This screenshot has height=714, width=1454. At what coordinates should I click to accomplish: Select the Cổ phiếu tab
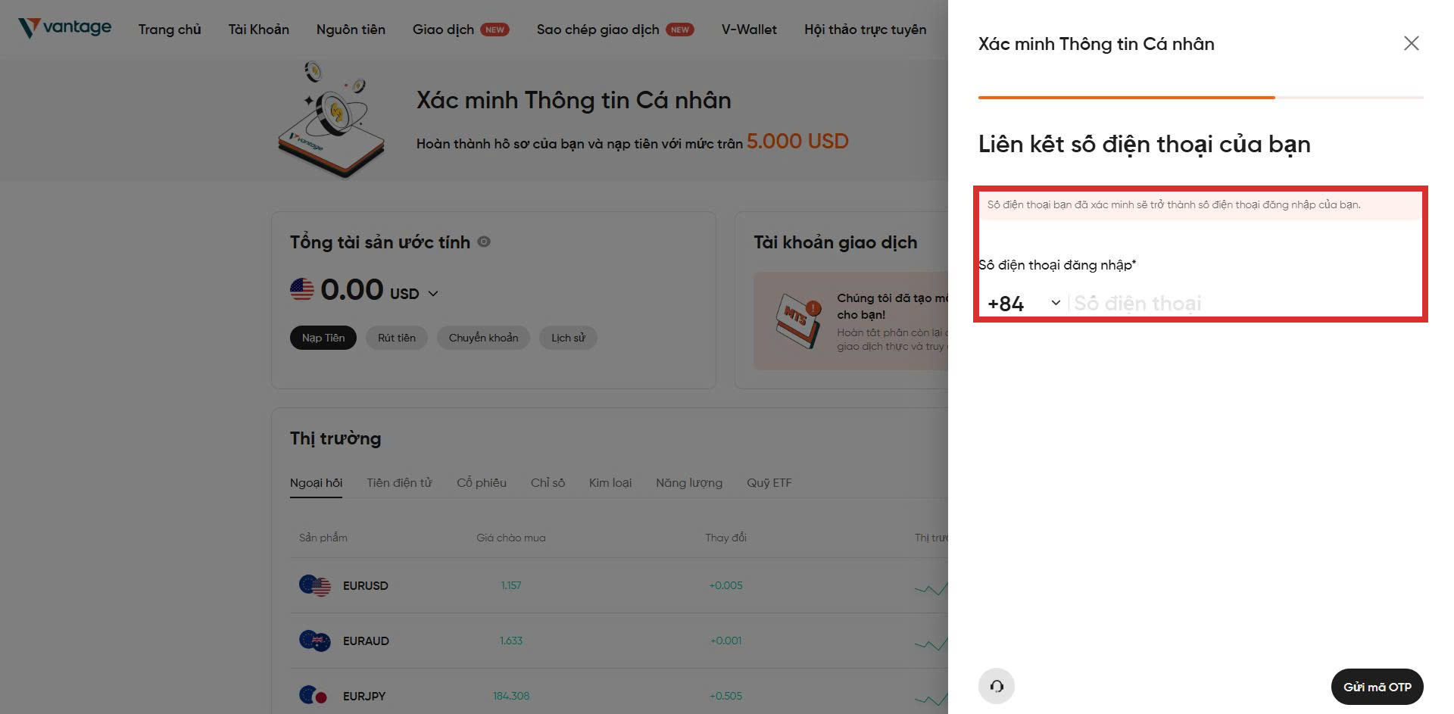[482, 482]
